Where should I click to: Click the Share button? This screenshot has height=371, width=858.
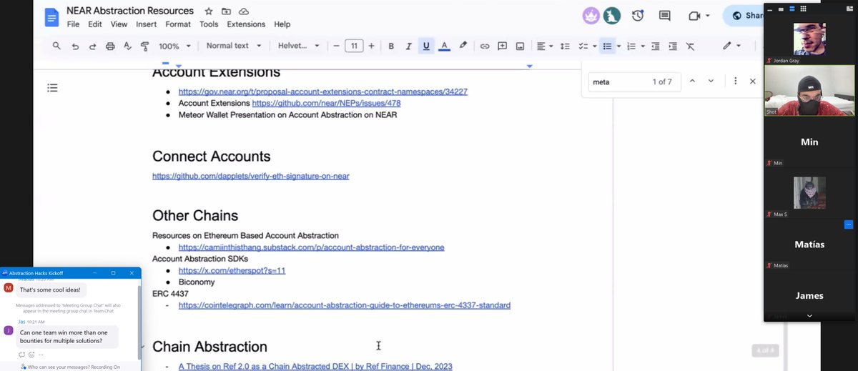744,16
